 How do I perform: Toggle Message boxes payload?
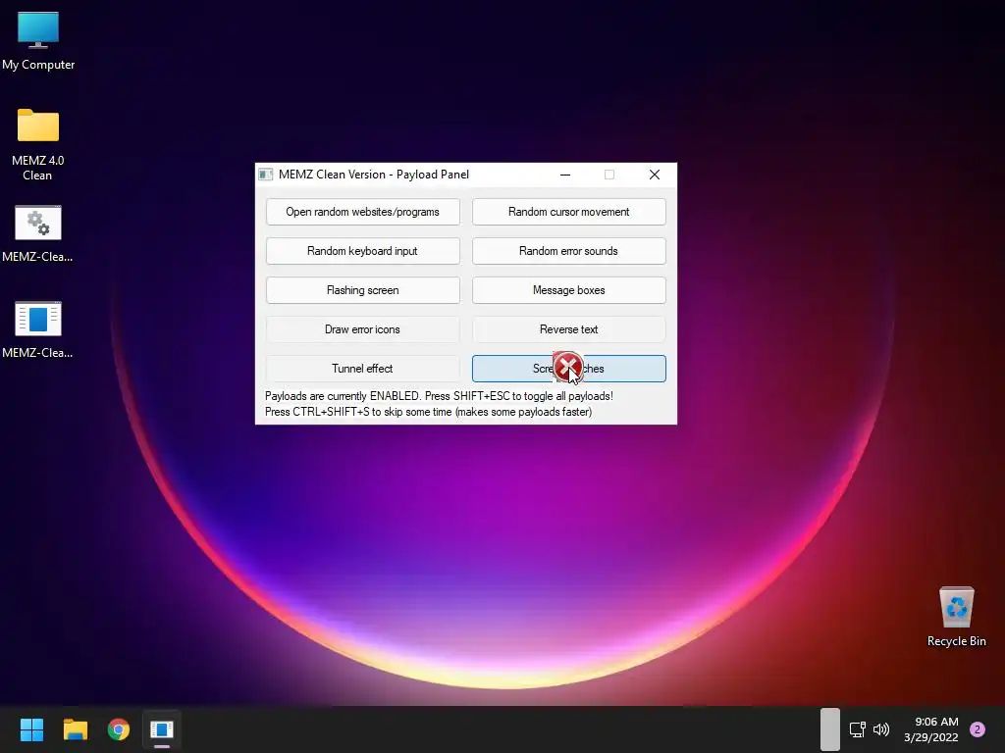568,290
